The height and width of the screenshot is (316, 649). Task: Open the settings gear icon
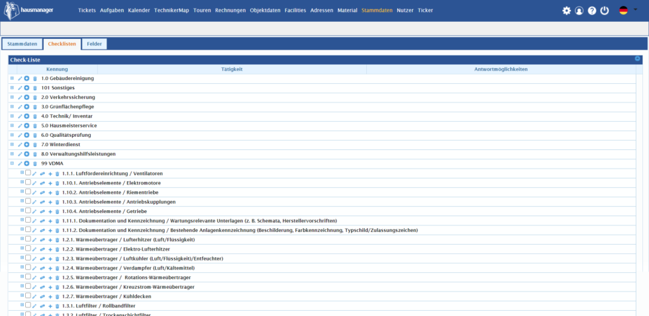[566, 11]
